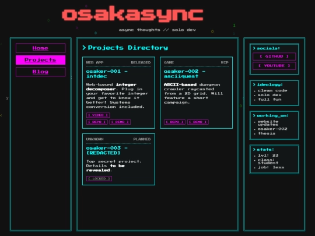
Task: Click the ASCII-based dungeon crawler description
Action: 193,93
